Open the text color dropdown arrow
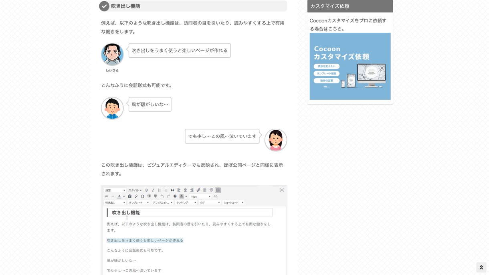Image resolution: width=489 pixels, height=275 pixels. 124,196
